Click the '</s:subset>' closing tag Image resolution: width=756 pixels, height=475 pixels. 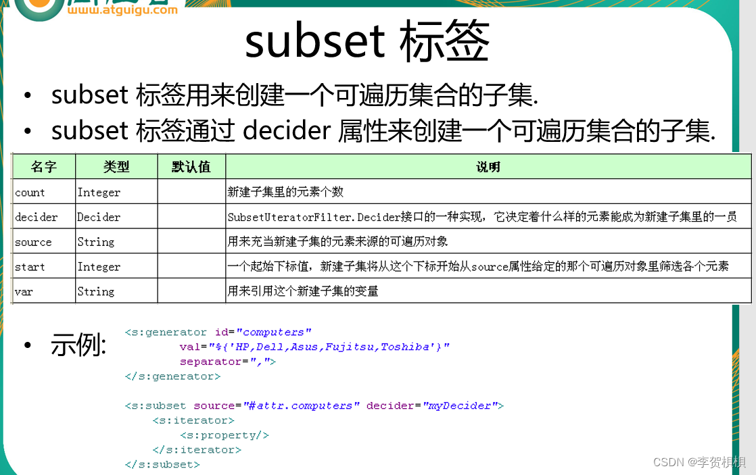tap(162, 464)
